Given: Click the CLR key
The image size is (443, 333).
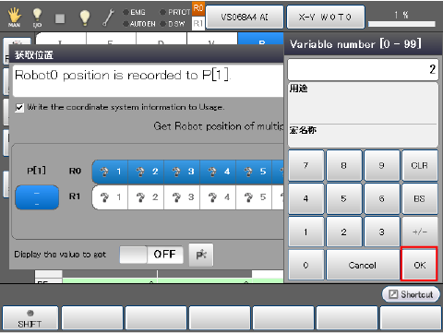Looking at the screenshot, I should pyautogui.click(x=420, y=165).
